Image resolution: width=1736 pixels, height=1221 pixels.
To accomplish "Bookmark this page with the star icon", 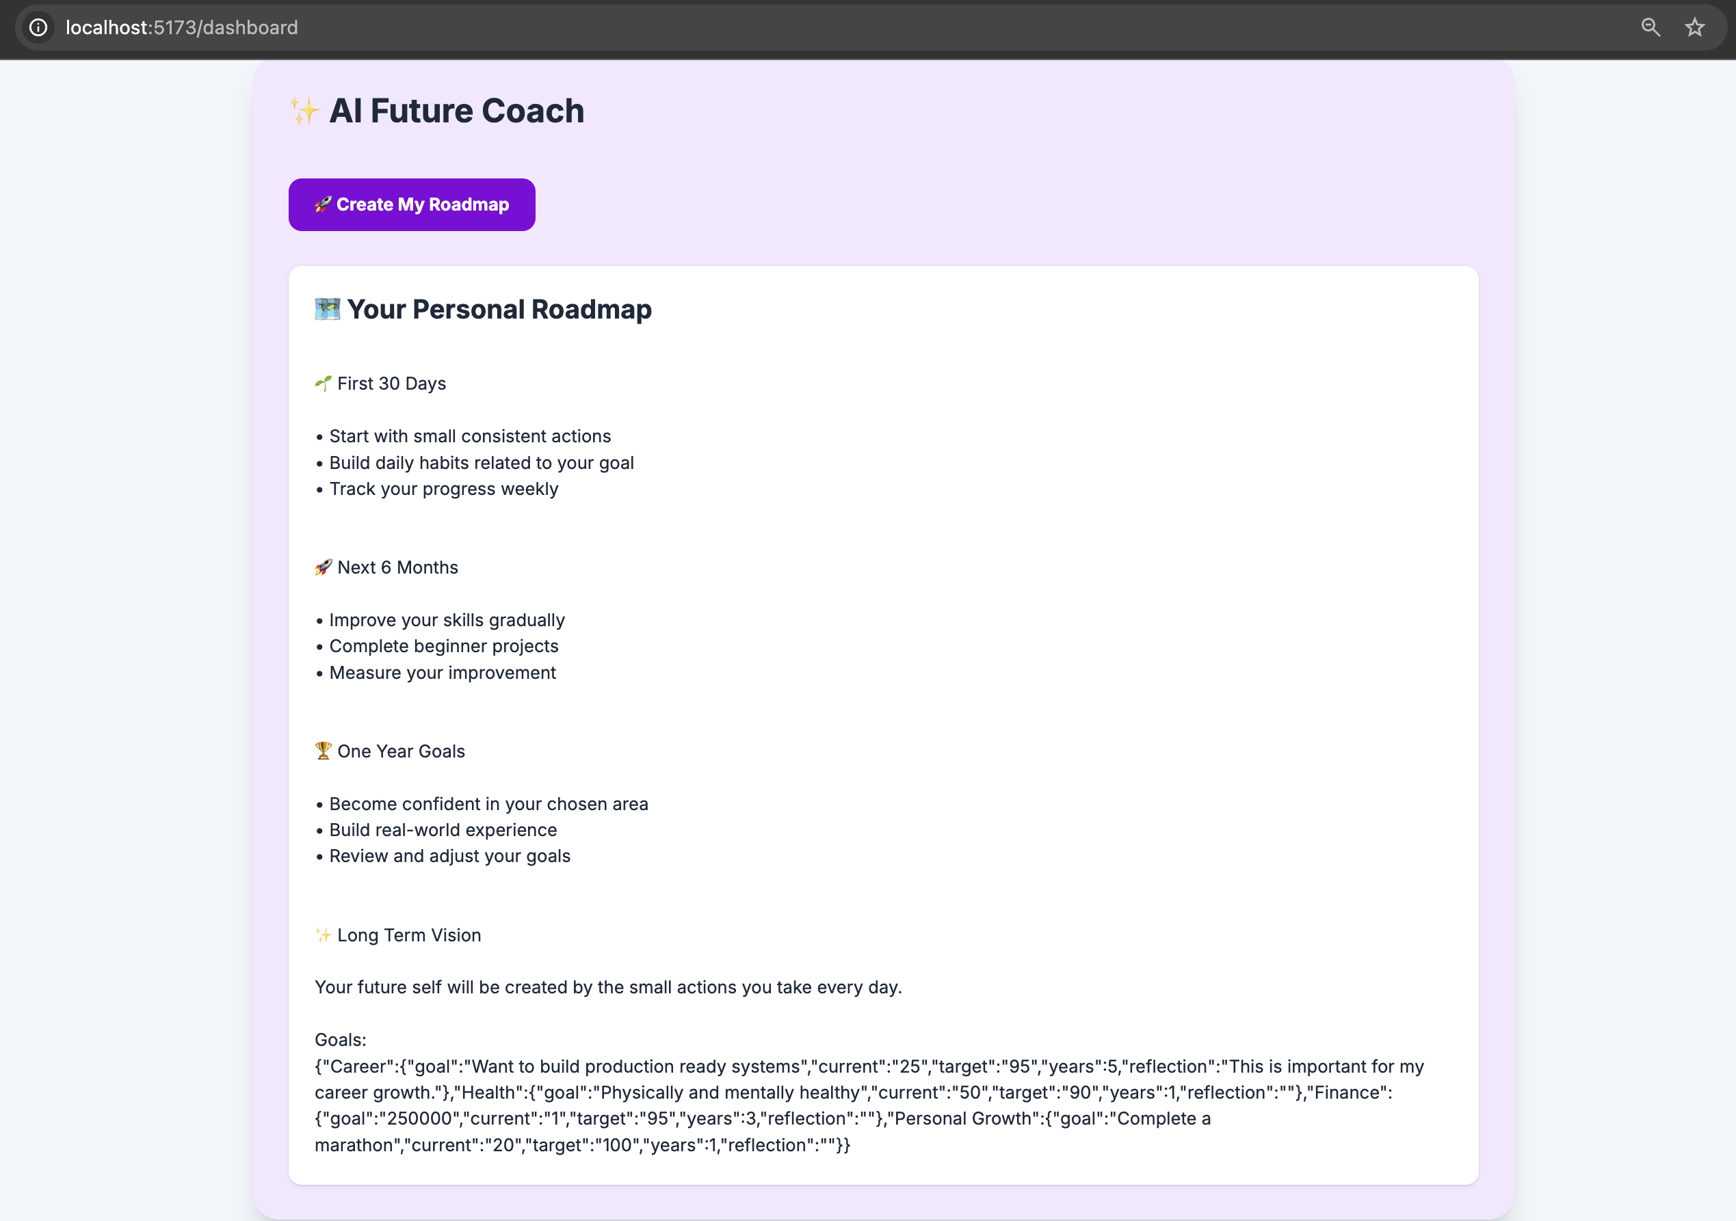I will [1694, 28].
